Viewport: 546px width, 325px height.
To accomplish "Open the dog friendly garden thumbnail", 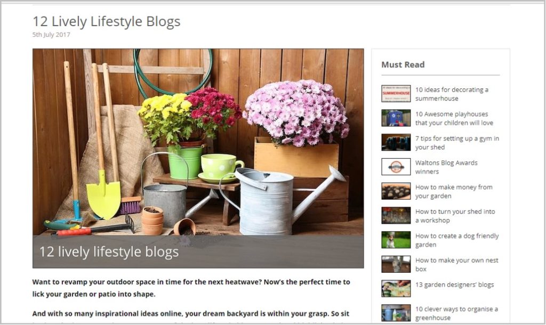I will pyautogui.click(x=396, y=240).
